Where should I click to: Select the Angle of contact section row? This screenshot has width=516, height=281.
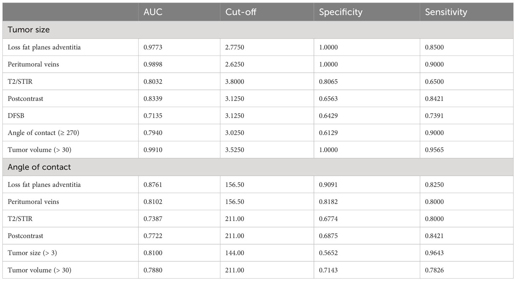[39, 167]
